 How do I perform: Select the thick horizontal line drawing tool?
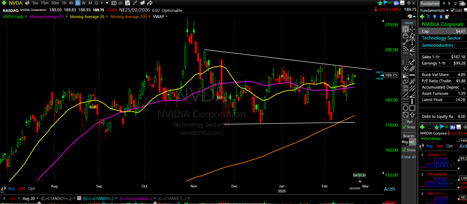click(412, 75)
